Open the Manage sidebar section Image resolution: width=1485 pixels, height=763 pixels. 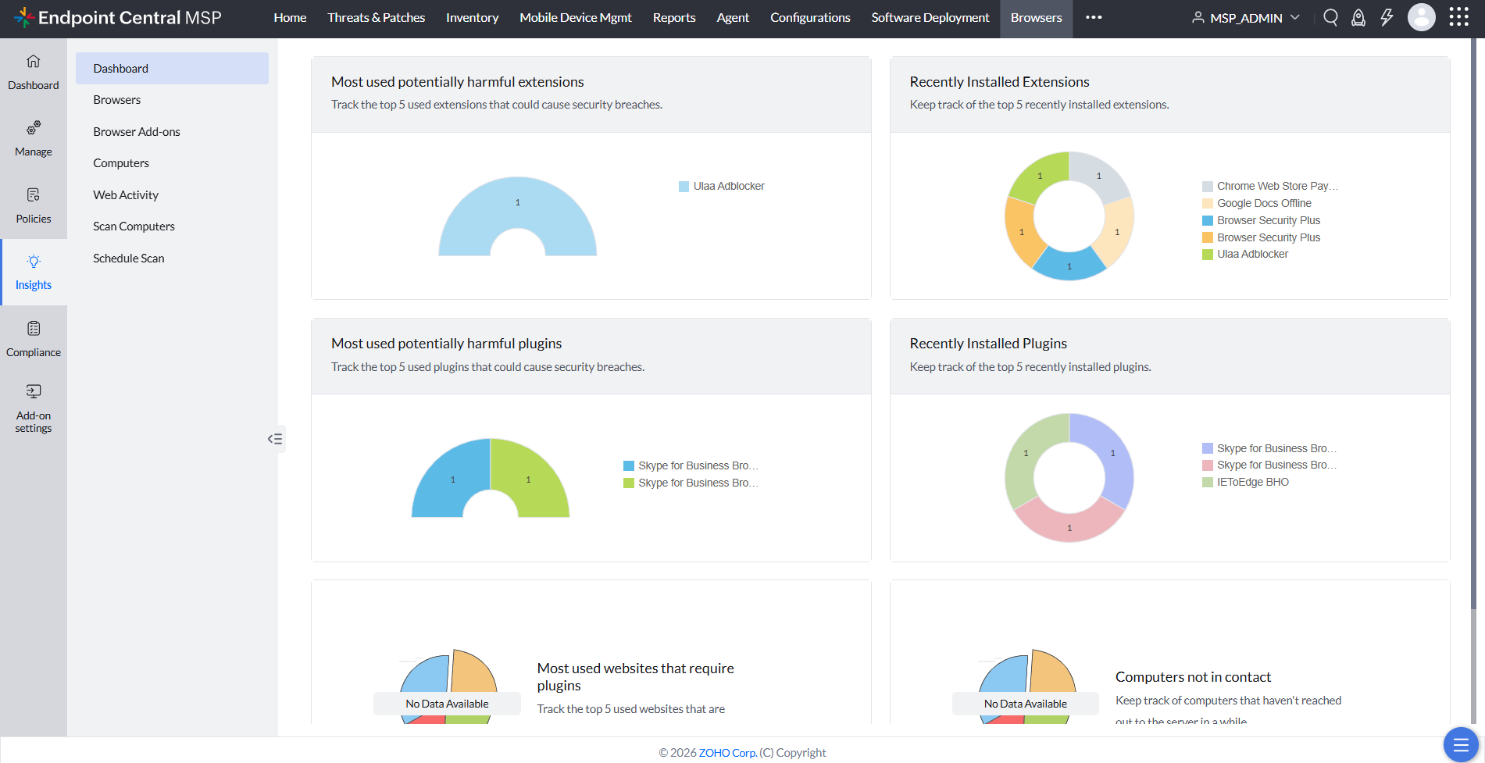pyautogui.click(x=33, y=139)
